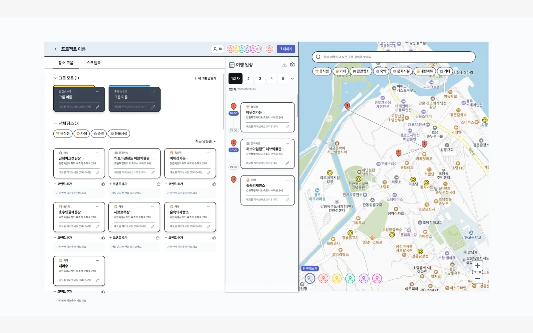Toggle map 대형마트 category chip

425,71
